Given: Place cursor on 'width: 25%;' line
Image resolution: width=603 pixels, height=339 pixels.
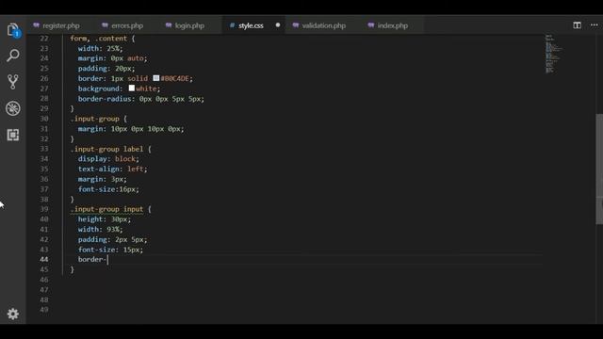Looking at the screenshot, I should (101, 48).
